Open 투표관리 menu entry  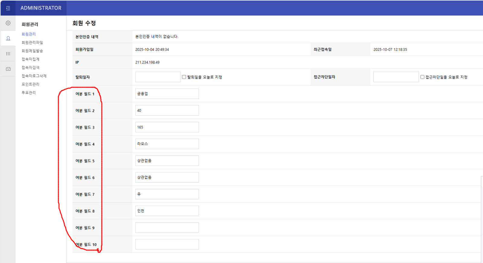[x=29, y=93]
